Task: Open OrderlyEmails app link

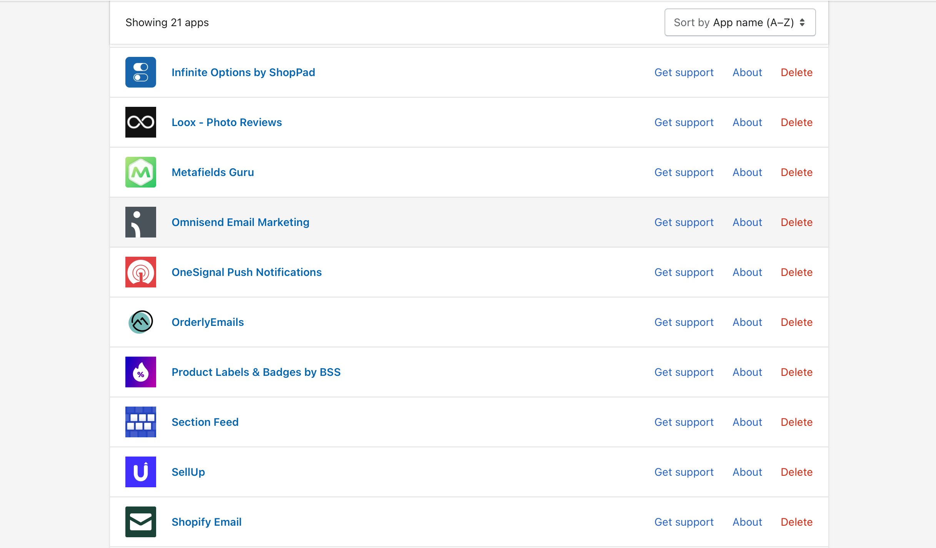Action: 208,322
